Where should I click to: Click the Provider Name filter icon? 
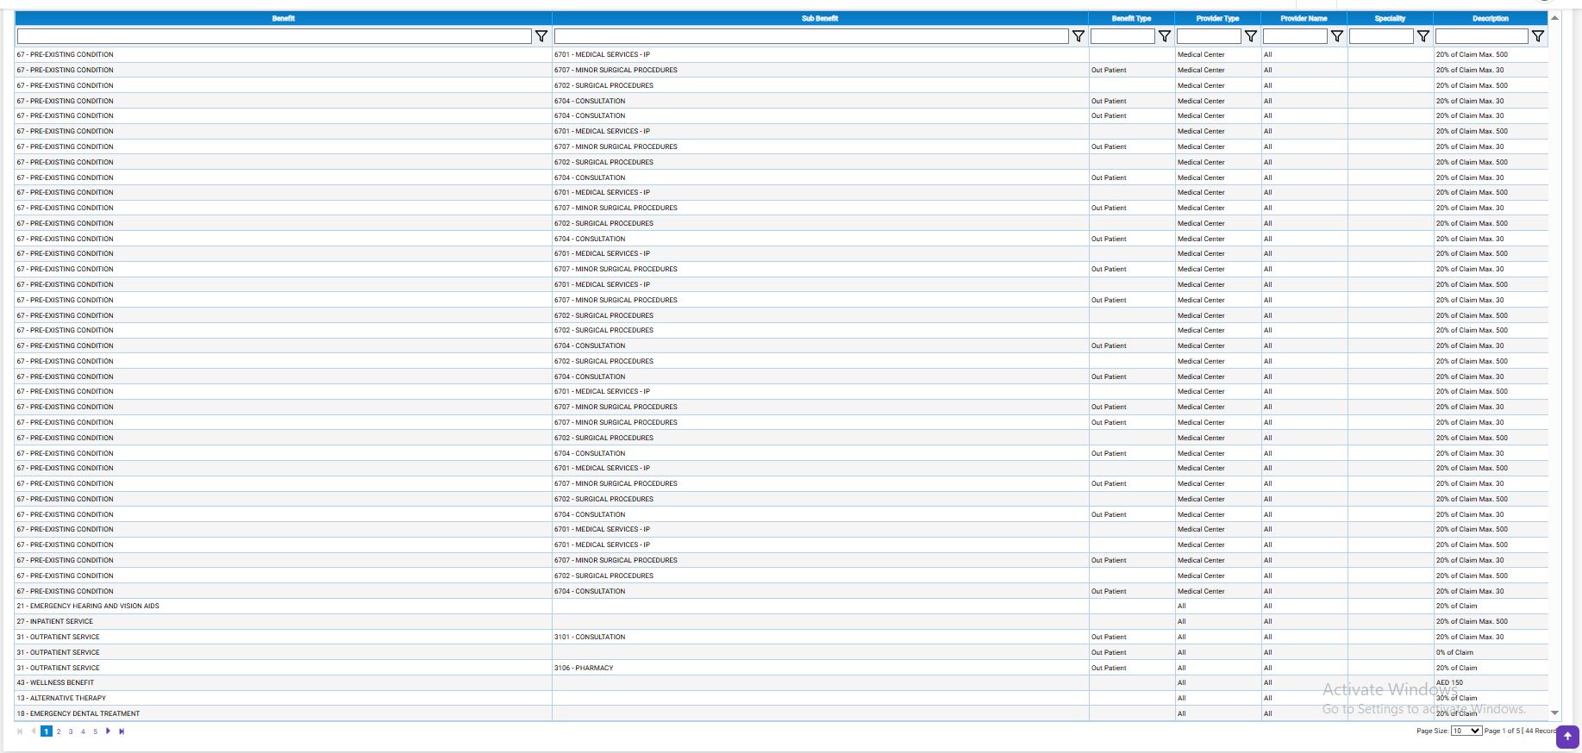(x=1336, y=36)
